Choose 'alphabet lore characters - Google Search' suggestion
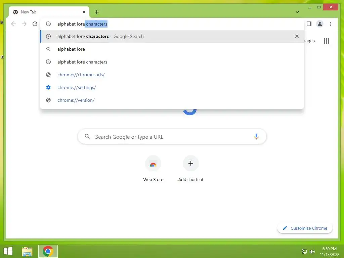344x258 pixels. (x=172, y=36)
